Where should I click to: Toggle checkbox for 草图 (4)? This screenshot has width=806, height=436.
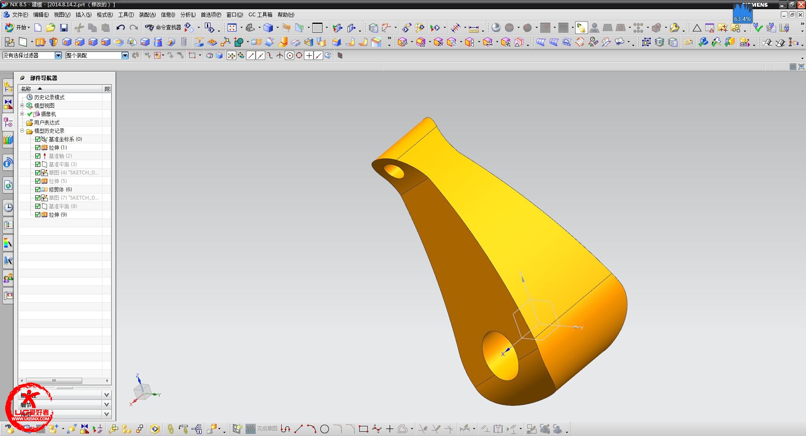point(38,173)
